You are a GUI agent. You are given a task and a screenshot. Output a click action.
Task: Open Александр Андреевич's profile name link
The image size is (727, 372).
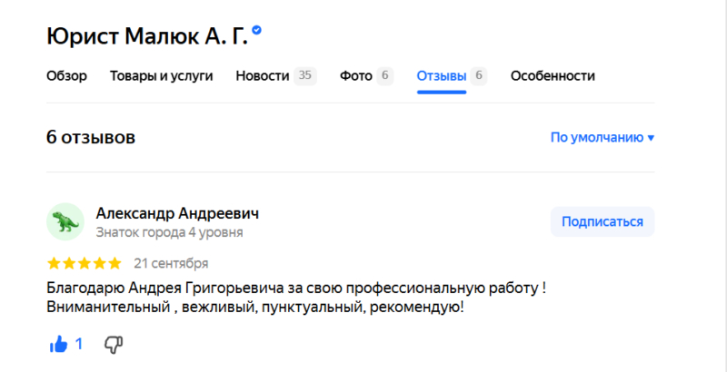[x=177, y=213]
